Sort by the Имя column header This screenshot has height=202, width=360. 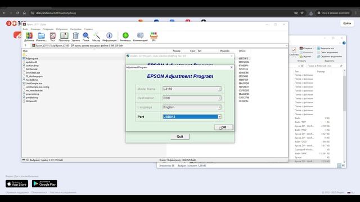click(25, 51)
